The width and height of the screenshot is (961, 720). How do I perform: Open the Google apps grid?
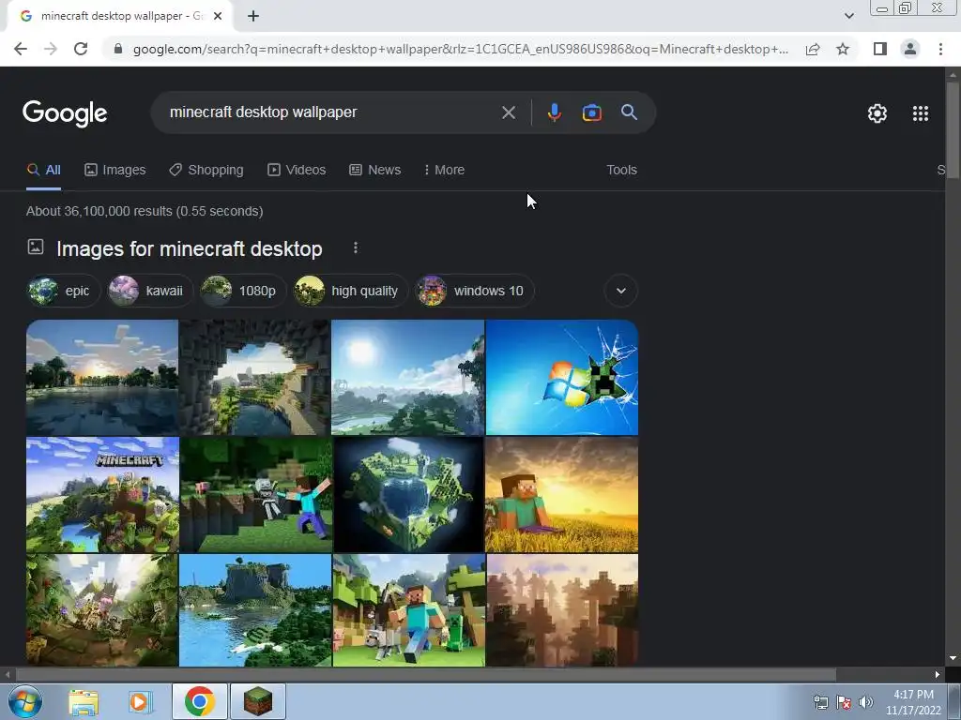[x=920, y=113]
